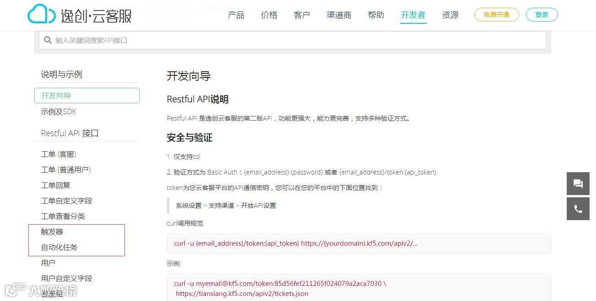Screen dimensions: 596x301
Task: Click the Restful API说明 heading
Action: point(198,99)
